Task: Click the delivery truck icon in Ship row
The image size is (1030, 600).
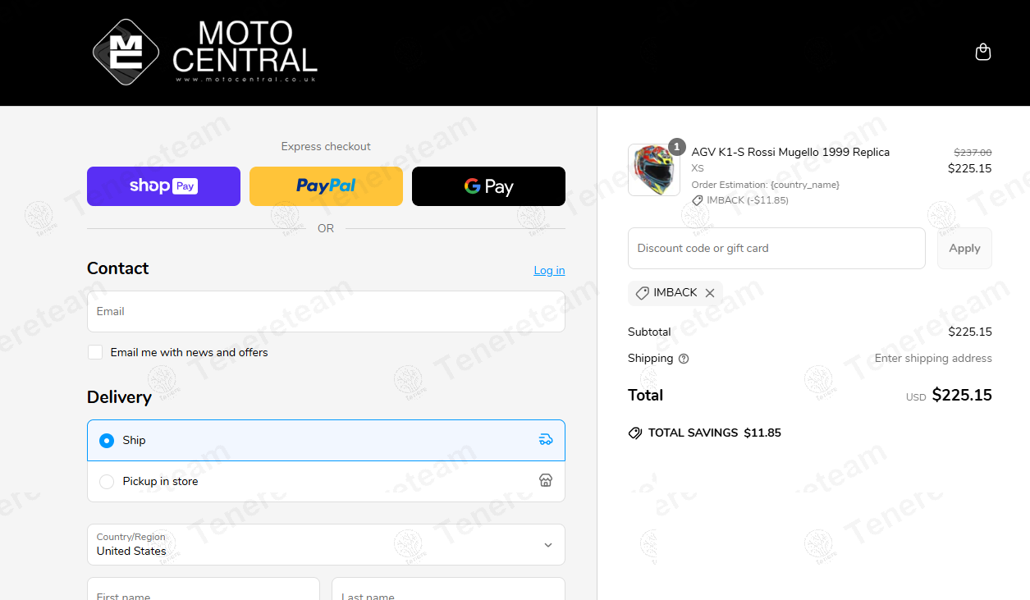Action: (546, 440)
